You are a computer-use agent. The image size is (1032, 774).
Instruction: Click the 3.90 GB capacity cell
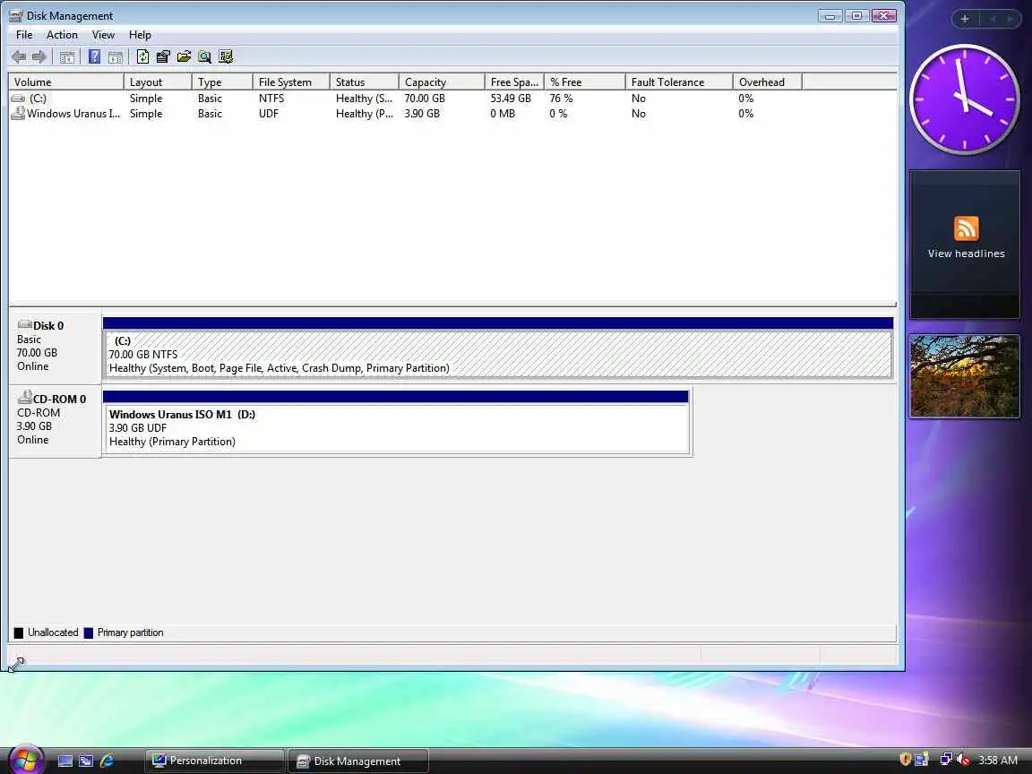pos(422,113)
